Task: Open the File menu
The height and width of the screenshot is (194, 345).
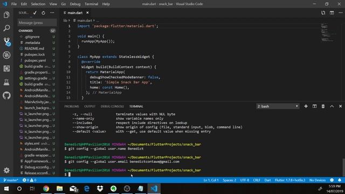Action: pyautogui.click(x=14, y=4)
